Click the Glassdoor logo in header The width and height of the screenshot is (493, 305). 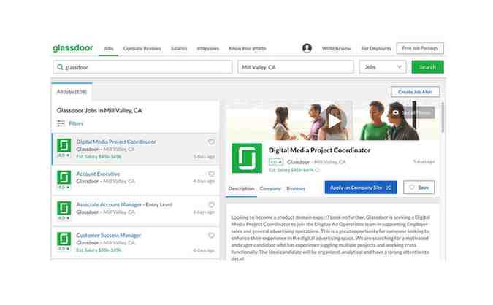point(74,48)
